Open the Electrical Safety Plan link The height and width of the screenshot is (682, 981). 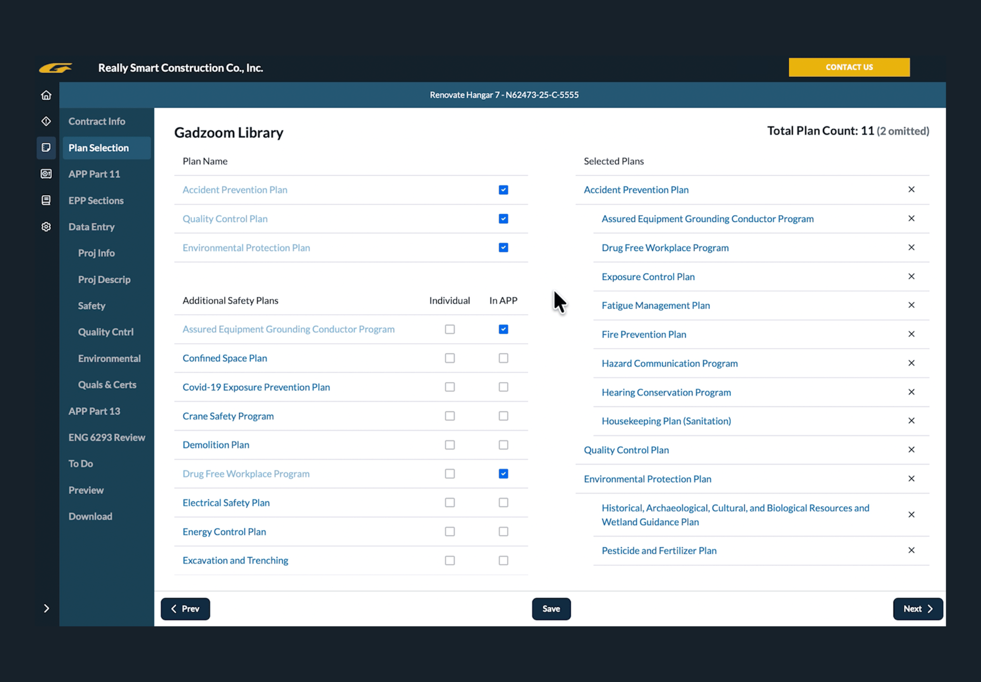tap(226, 503)
